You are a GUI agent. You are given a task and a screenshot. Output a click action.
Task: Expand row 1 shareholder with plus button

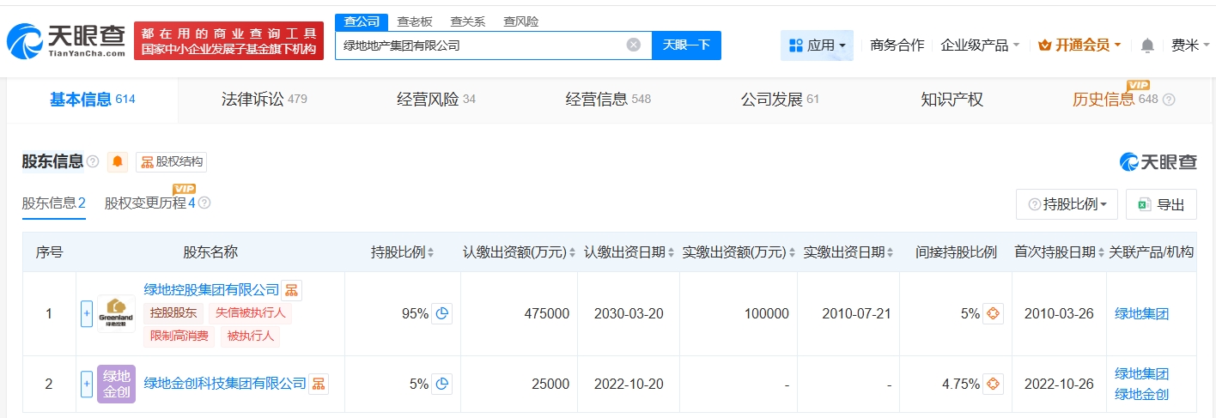(x=86, y=314)
